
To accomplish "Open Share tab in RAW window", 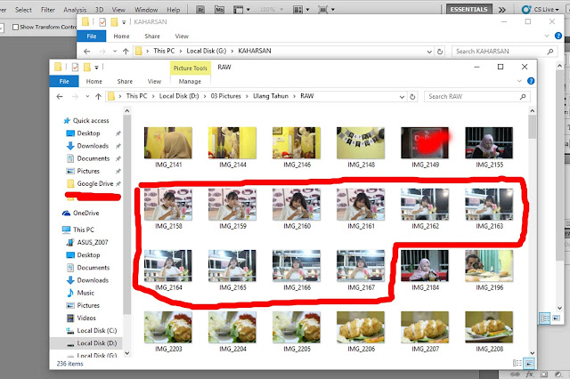I will click(125, 82).
